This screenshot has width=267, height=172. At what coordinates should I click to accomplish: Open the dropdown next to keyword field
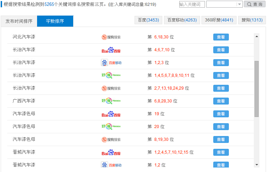pos(224,4)
